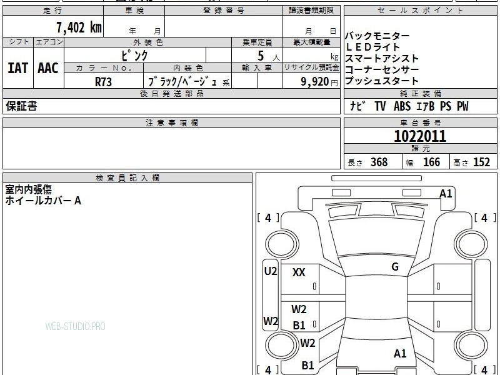Select the width value 166
Viewport: 500px width, 375px height.
click(431, 162)
